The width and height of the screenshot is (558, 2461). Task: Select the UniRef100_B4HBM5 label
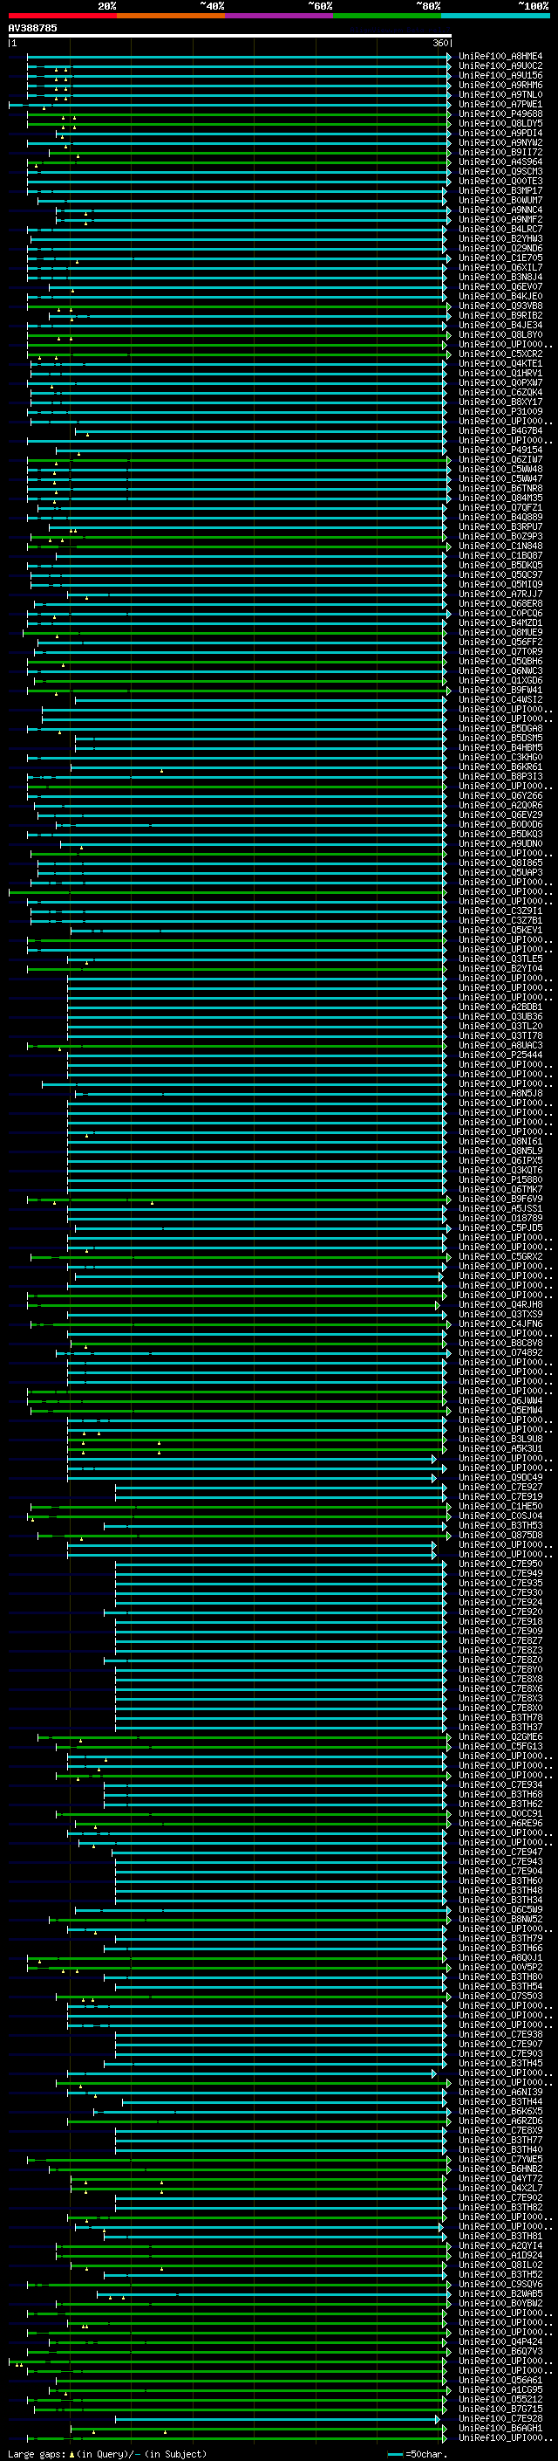[x=500, y=747]
